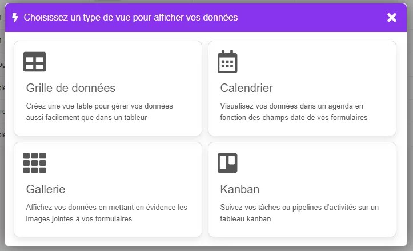Close the view type dialog

392,18
